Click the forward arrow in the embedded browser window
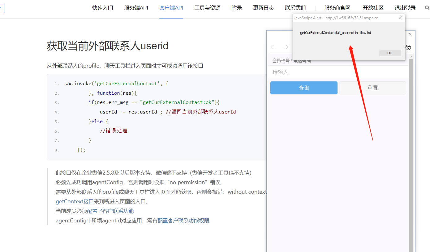This screenshot has width=430, height=252. coord(286,47)
